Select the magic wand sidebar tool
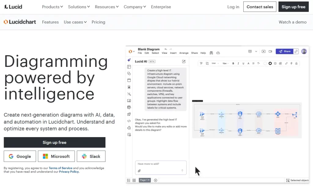 (x=129, y=94)
